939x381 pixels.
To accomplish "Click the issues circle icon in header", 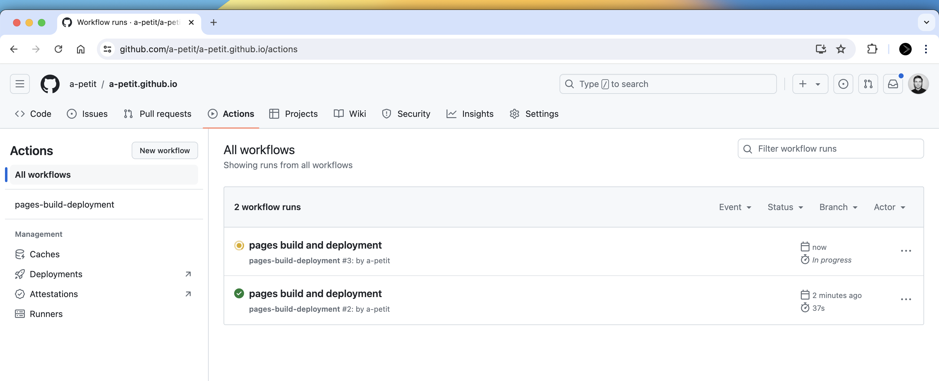I will [x=843, y=84].
